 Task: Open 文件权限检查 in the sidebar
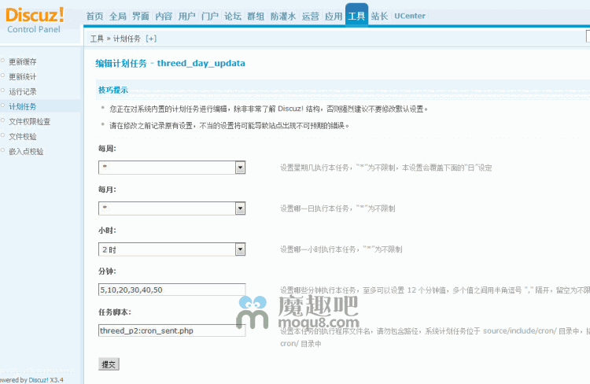tap(30, 122)
